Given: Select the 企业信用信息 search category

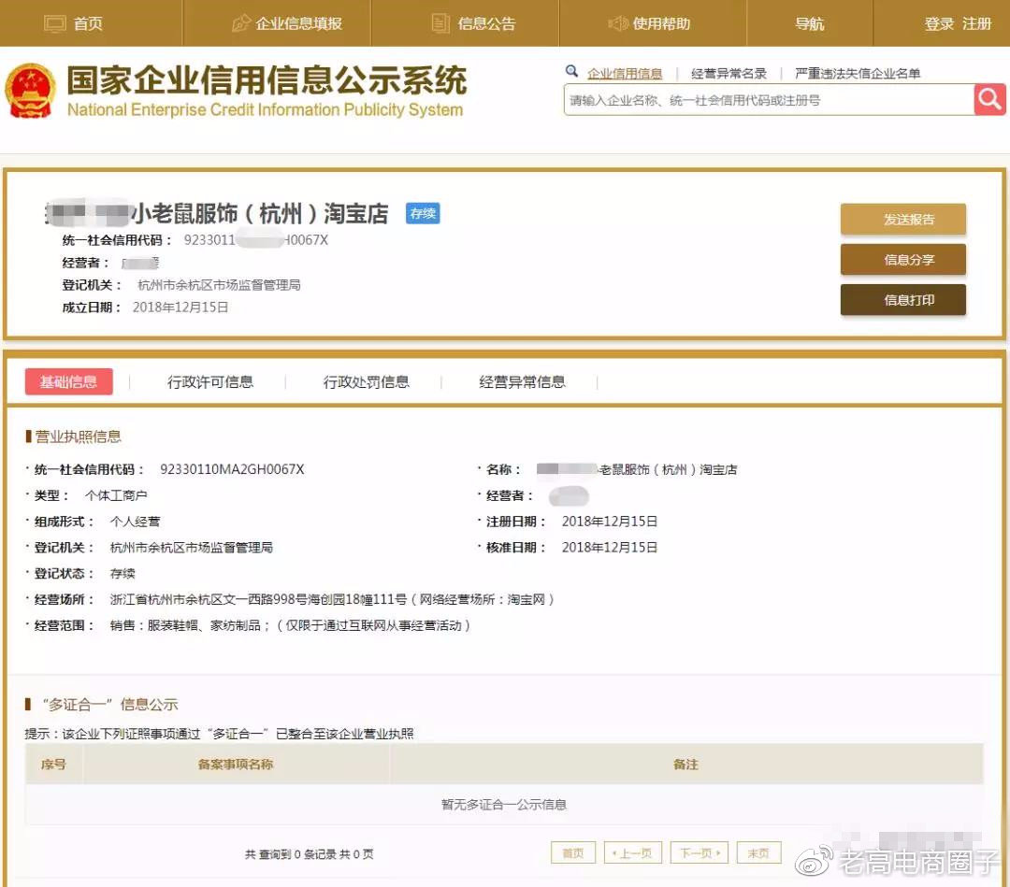Looking at the screenshot, I should (625, 74).
